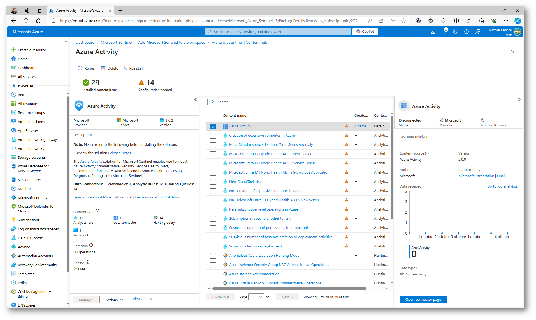Close the Azure Activity blade
The width and height of the screenshot is (536, 320).
pyautogui.click(x=513, y=52)
